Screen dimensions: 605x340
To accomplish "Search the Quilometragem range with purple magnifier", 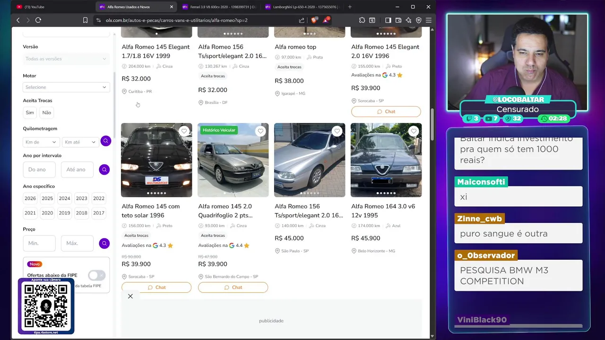I will (105, 141).
